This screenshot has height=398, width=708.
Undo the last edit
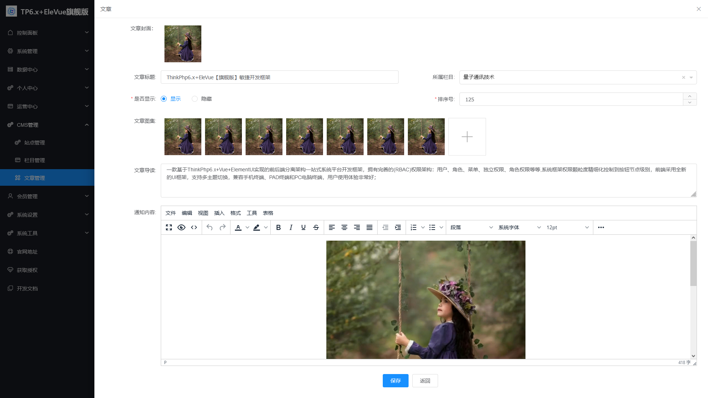point(209,227)
